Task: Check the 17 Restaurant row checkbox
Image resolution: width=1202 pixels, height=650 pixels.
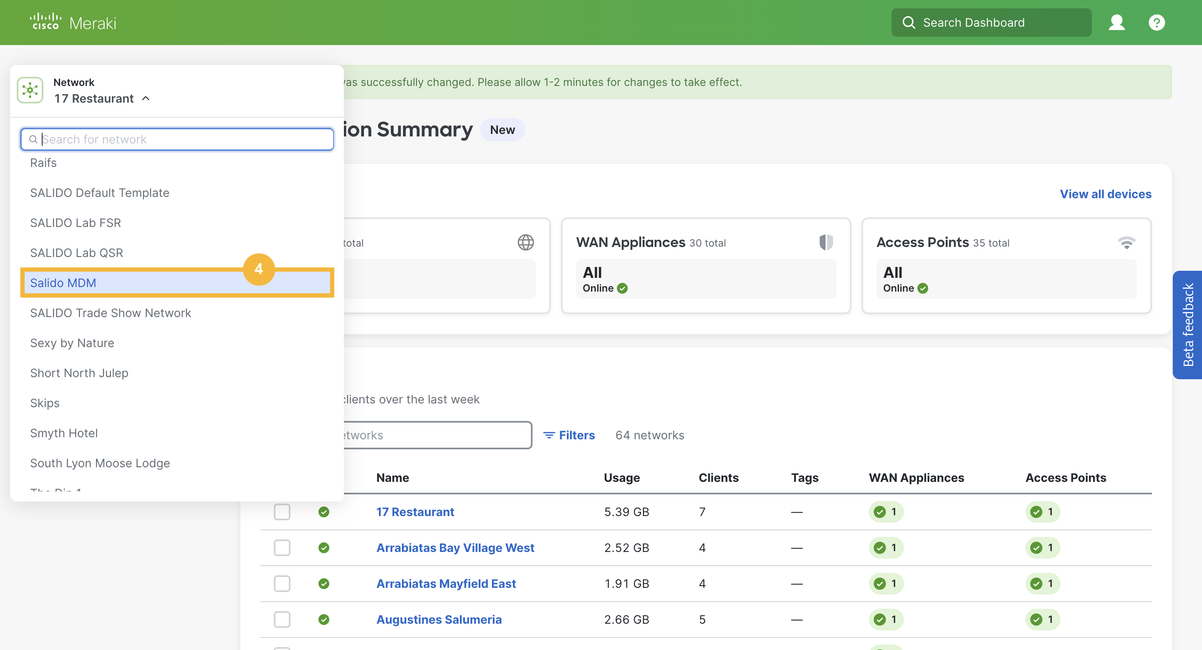Action: coord(282,511)
